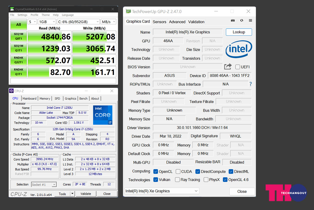Start the SEQ1M Q1T1 benchmark
The image size is (314, 210).
pyautogui.click(x=19, y=48)
